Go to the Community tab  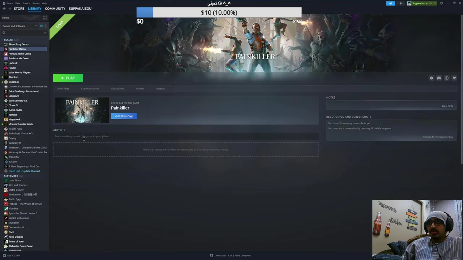[55, 9]
